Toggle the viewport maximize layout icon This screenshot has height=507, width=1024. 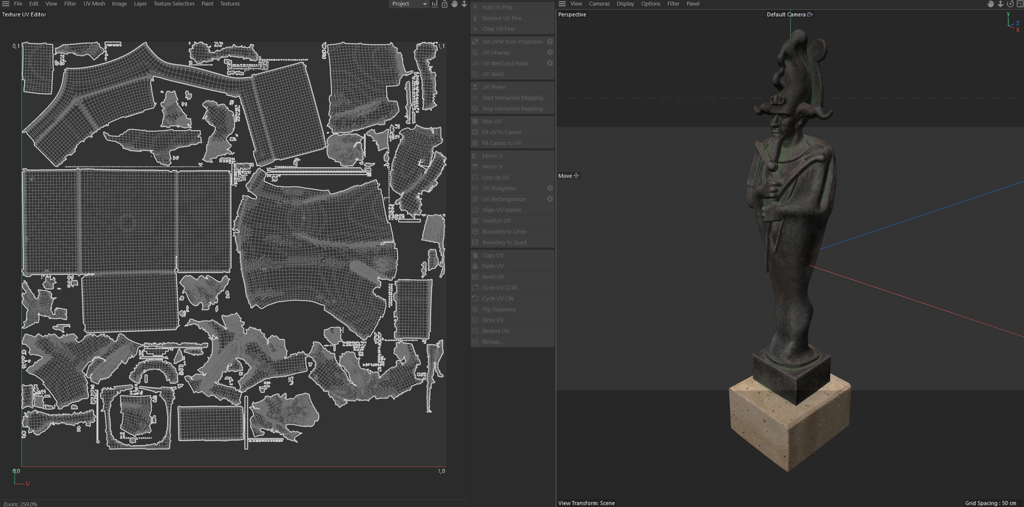[1020, 4]
